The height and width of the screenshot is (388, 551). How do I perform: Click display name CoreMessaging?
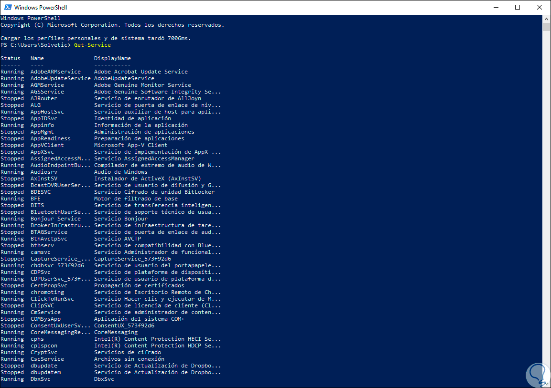pos(116,332)
